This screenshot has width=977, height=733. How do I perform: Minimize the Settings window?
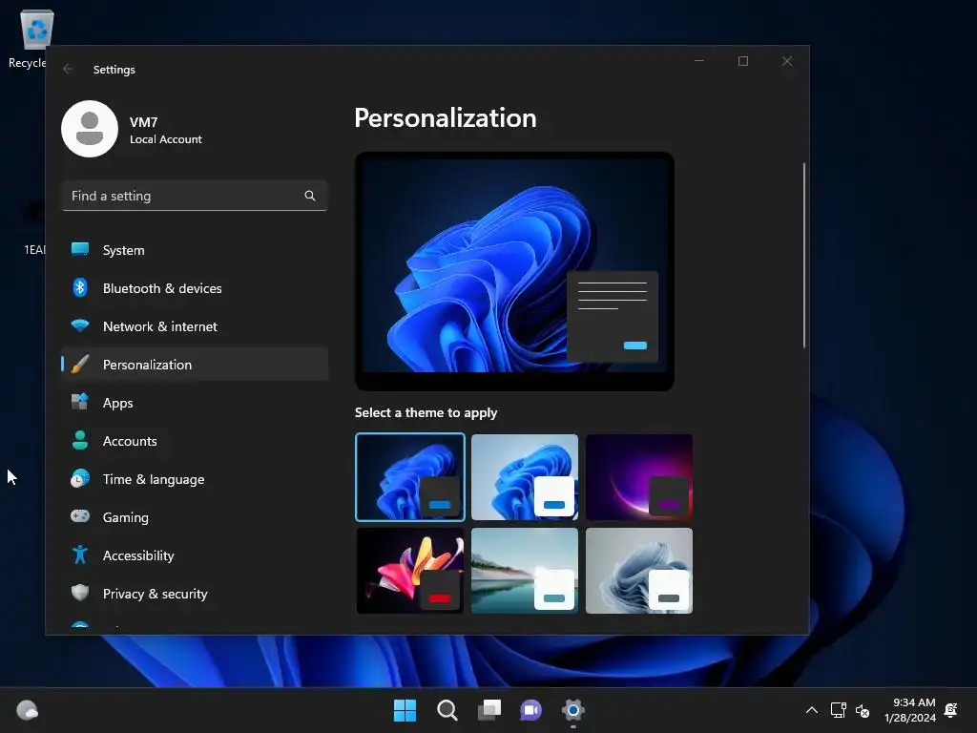pyautogui.click(x=699, y=61)
